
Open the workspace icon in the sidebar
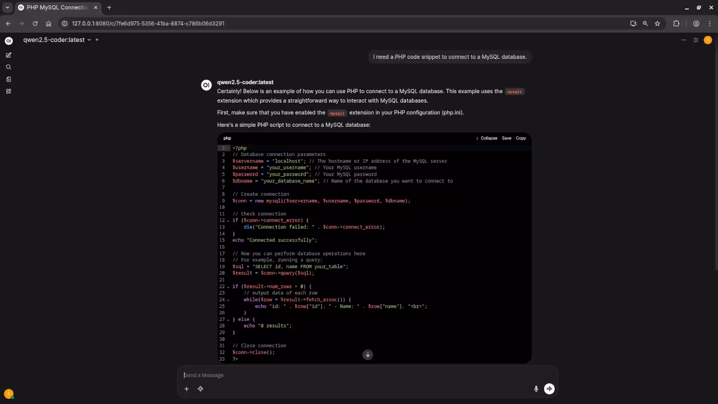pos(8,91)
